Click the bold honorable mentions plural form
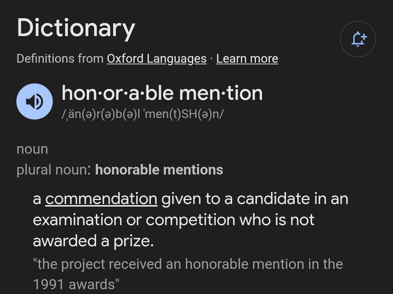Viewport: 393px width, 294px height. (159, 170)
